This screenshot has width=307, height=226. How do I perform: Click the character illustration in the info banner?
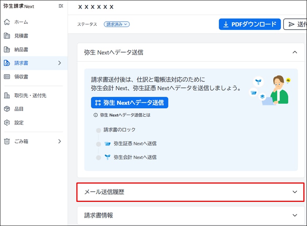[270, 90]
